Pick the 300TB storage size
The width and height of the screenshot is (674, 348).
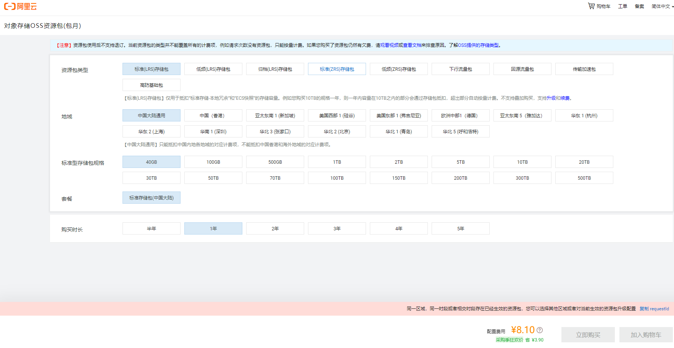[522, 178]
